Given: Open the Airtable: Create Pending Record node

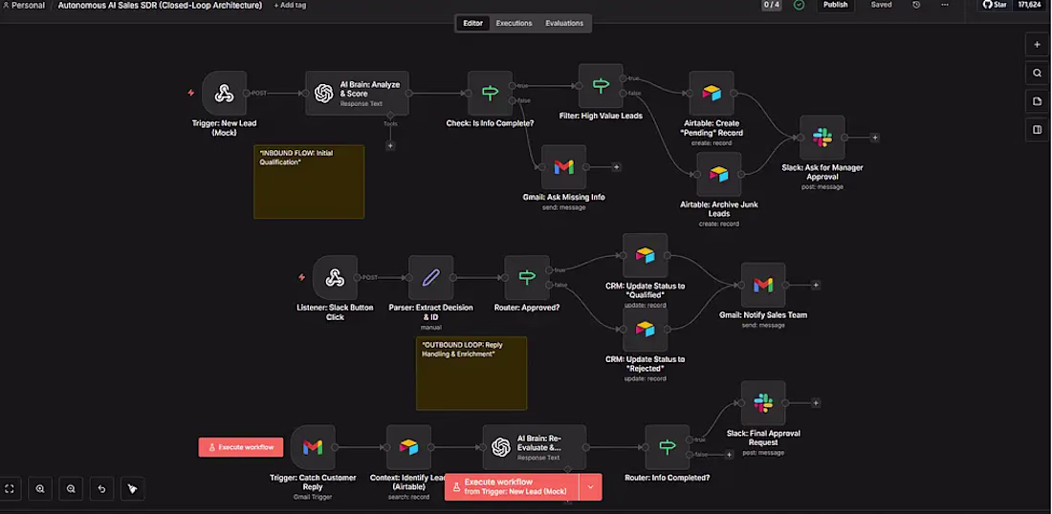Looking at the screenshot, I should coord(712,93).
